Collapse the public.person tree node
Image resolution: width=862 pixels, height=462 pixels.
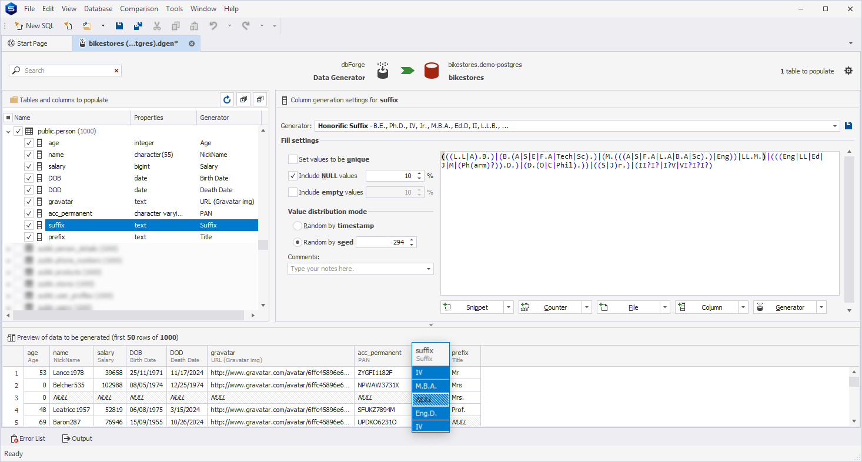coord(8,131)
